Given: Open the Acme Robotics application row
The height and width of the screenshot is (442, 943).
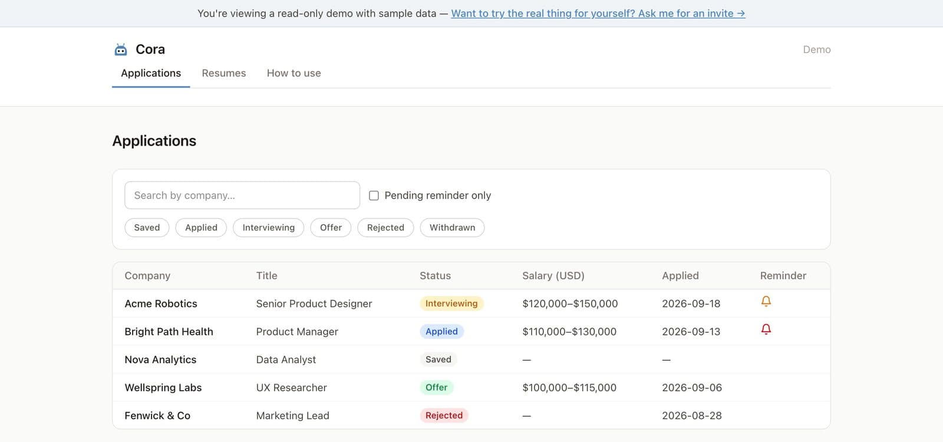Looking at the screenshot, I should pyautogui.click(x=471, y=304).
